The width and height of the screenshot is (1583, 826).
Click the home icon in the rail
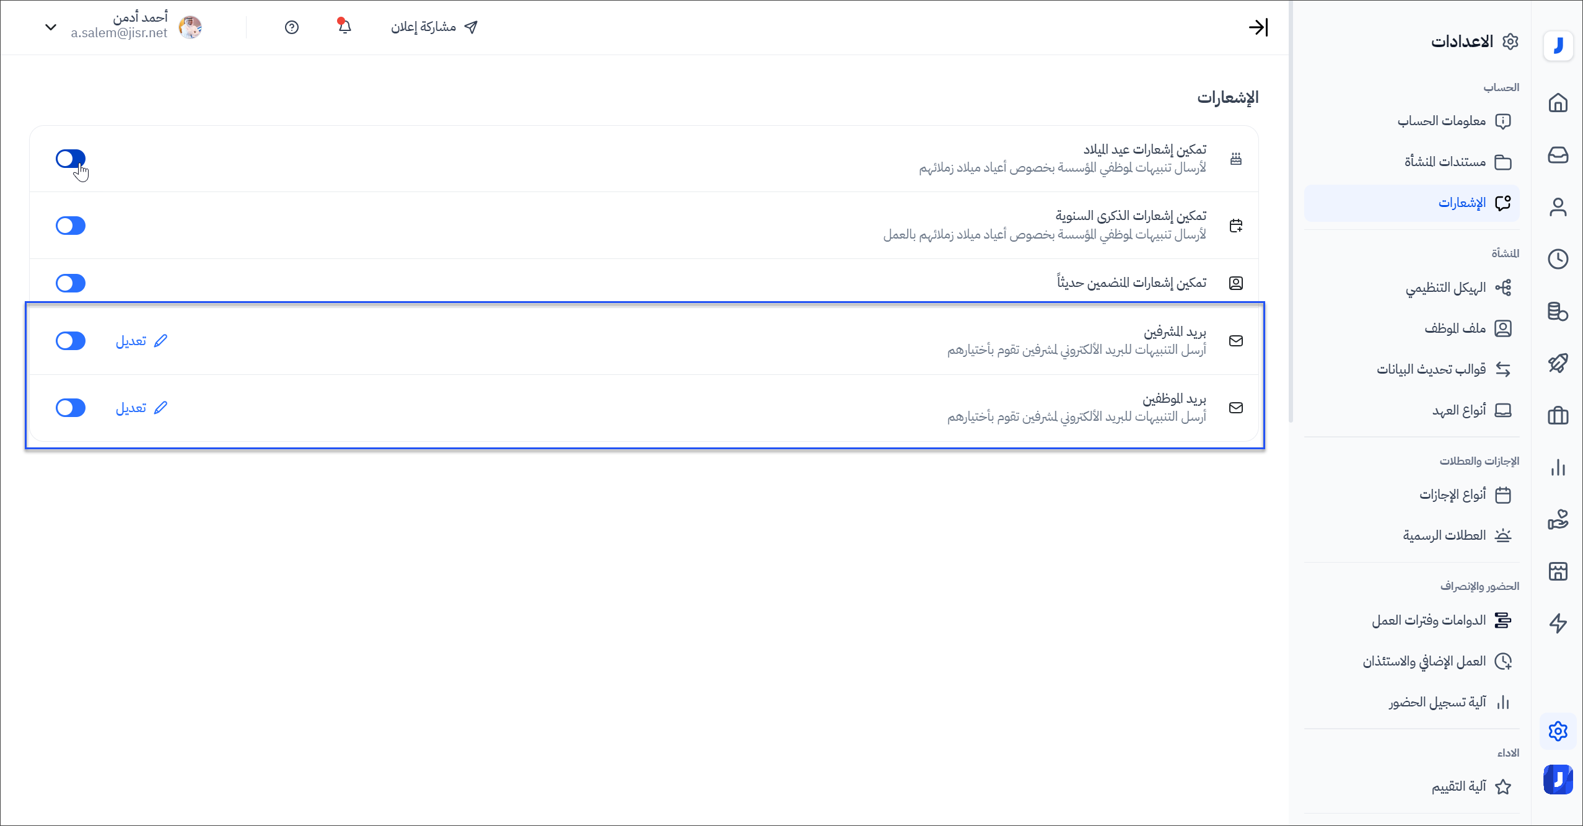tap(1558, 103)
